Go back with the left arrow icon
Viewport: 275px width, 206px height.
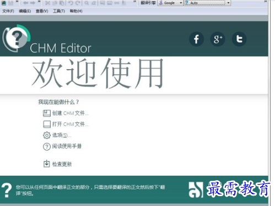click(26, 3)
